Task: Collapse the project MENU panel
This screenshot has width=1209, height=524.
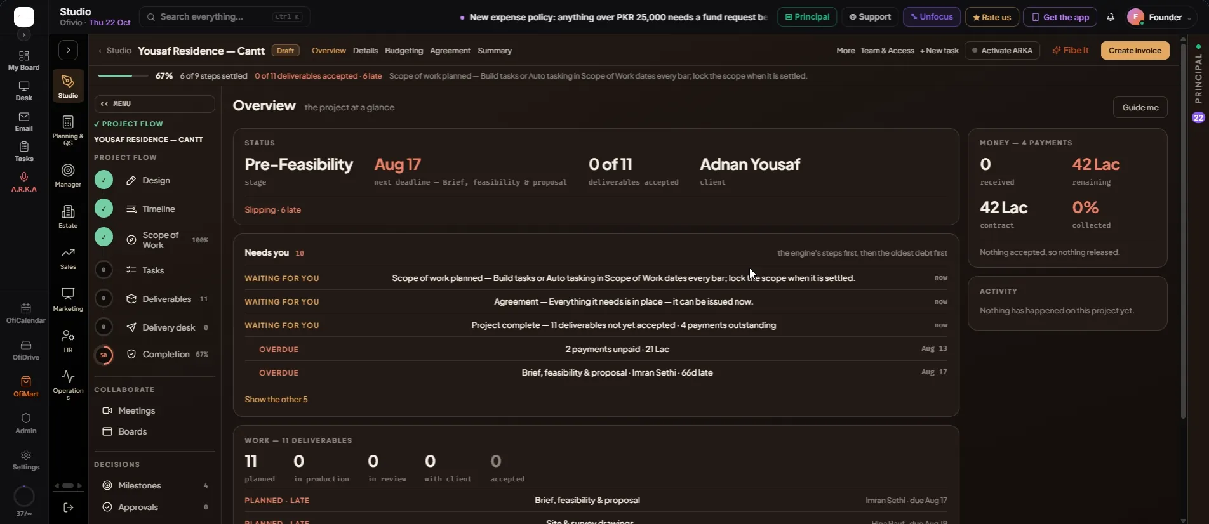Action: click(x=154, y=104)
